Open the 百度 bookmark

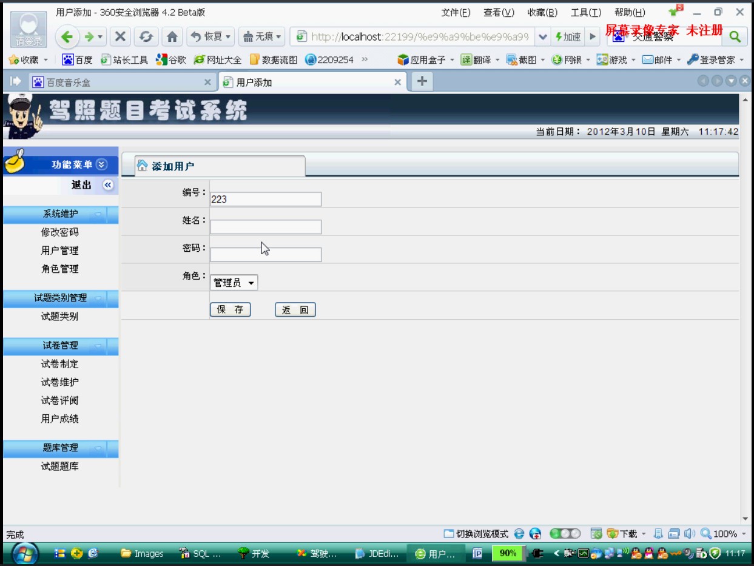click(78, 59)
